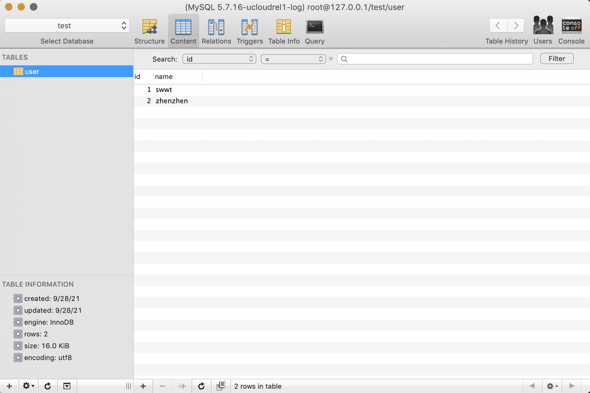The height and width of the screenshot is (393, 590).
Task: Remove the selected row
Action: pos(162,386)
